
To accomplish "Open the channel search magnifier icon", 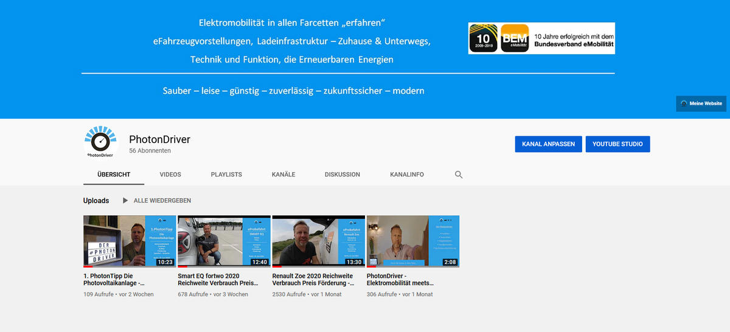I will coord(459,175).
